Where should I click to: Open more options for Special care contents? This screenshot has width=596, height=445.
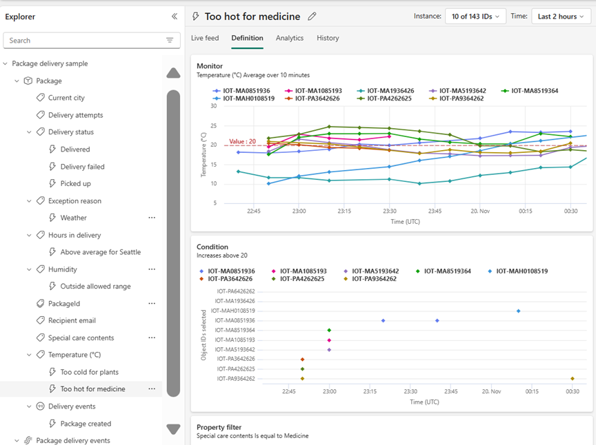tap(152, 338)
